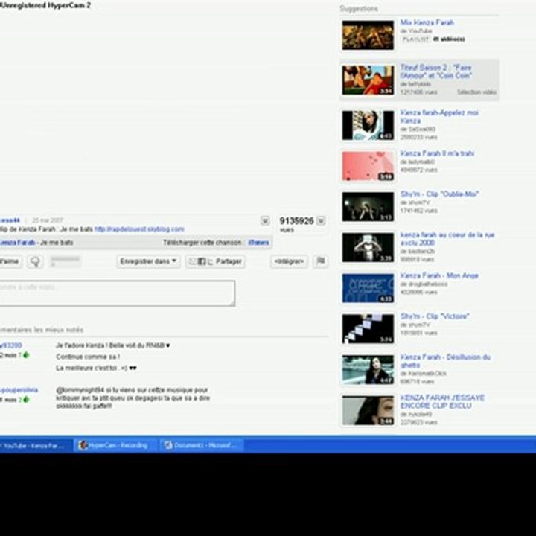Expand the video description arrow
The width and height of the screenshot is (536, 536).
pos(265,221)
